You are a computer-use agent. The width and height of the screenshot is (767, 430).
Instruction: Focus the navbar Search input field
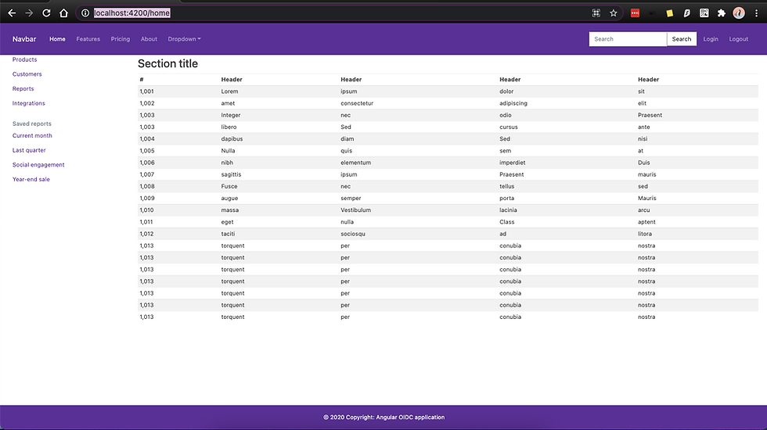point(628,39)
